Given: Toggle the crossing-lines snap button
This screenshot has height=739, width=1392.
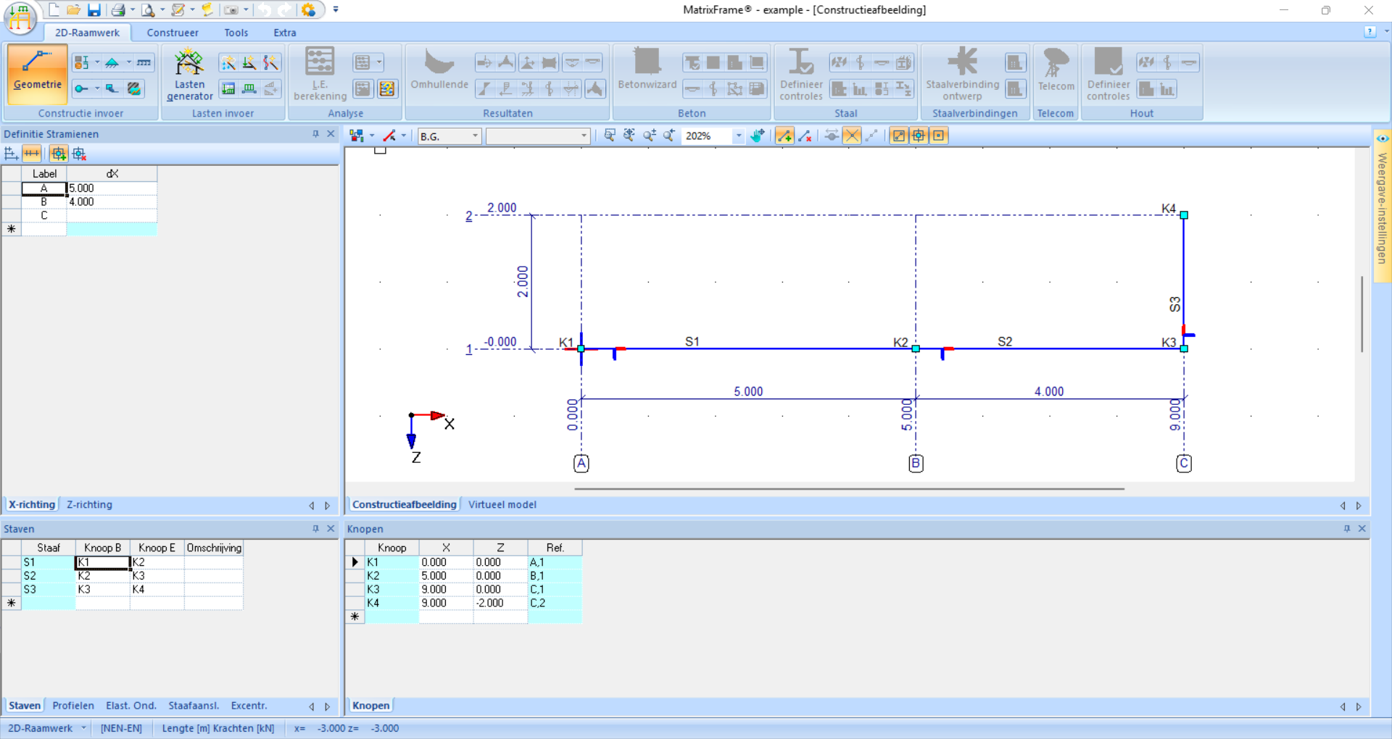Looking at the screenshot, I should (x=852, y=135).
